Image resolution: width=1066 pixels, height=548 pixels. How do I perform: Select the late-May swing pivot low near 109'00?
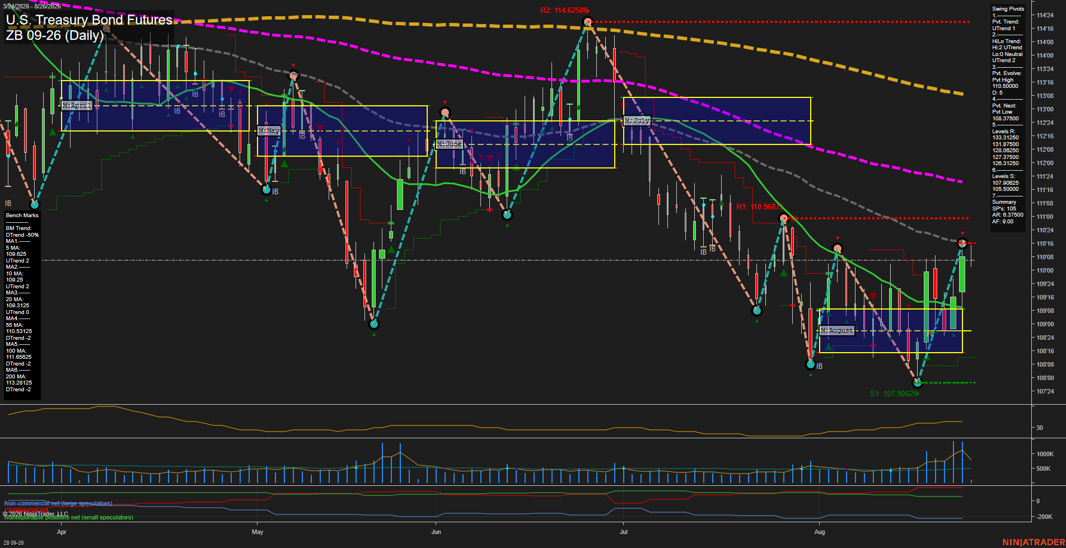tap(374, 324)
